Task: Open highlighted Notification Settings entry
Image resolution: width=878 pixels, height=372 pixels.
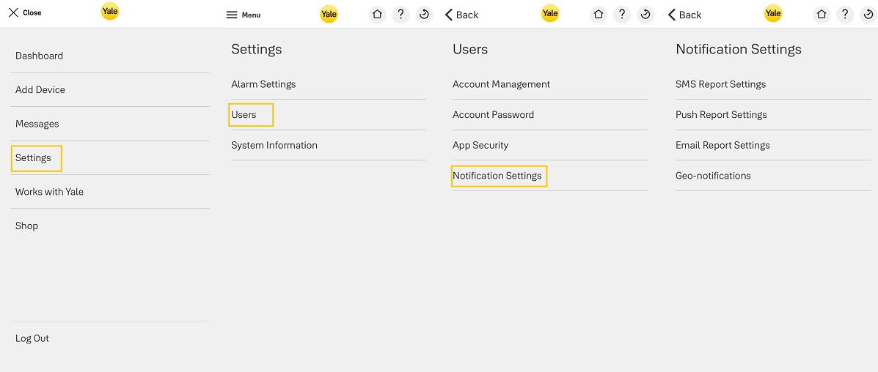Action: point(499,176)
